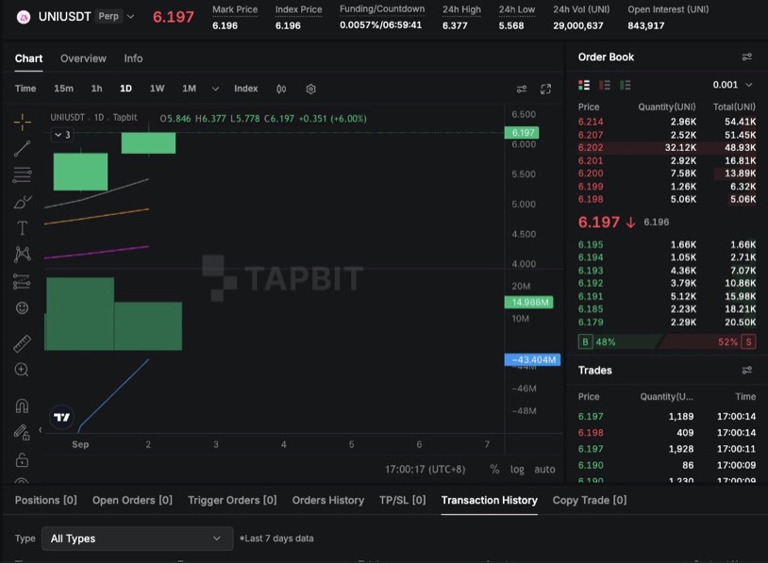The width and height of the screenshot is (768, 563).
Task: Open more time intervals dropdown
Action: point(215,89)
